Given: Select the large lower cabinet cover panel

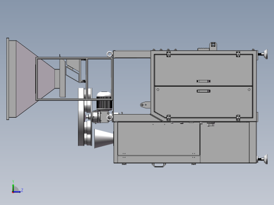Looking at the screenshot, I should [x=159, y=139].
